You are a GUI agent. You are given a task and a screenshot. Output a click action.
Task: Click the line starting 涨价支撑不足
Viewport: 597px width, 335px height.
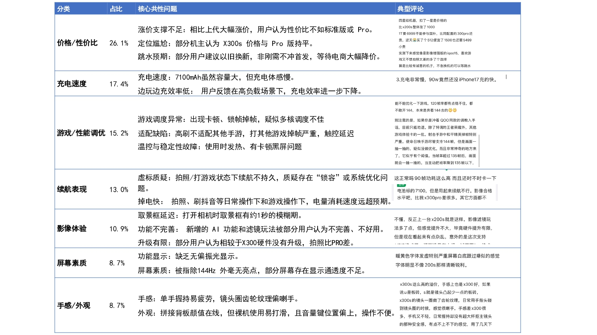pos(256,30)
